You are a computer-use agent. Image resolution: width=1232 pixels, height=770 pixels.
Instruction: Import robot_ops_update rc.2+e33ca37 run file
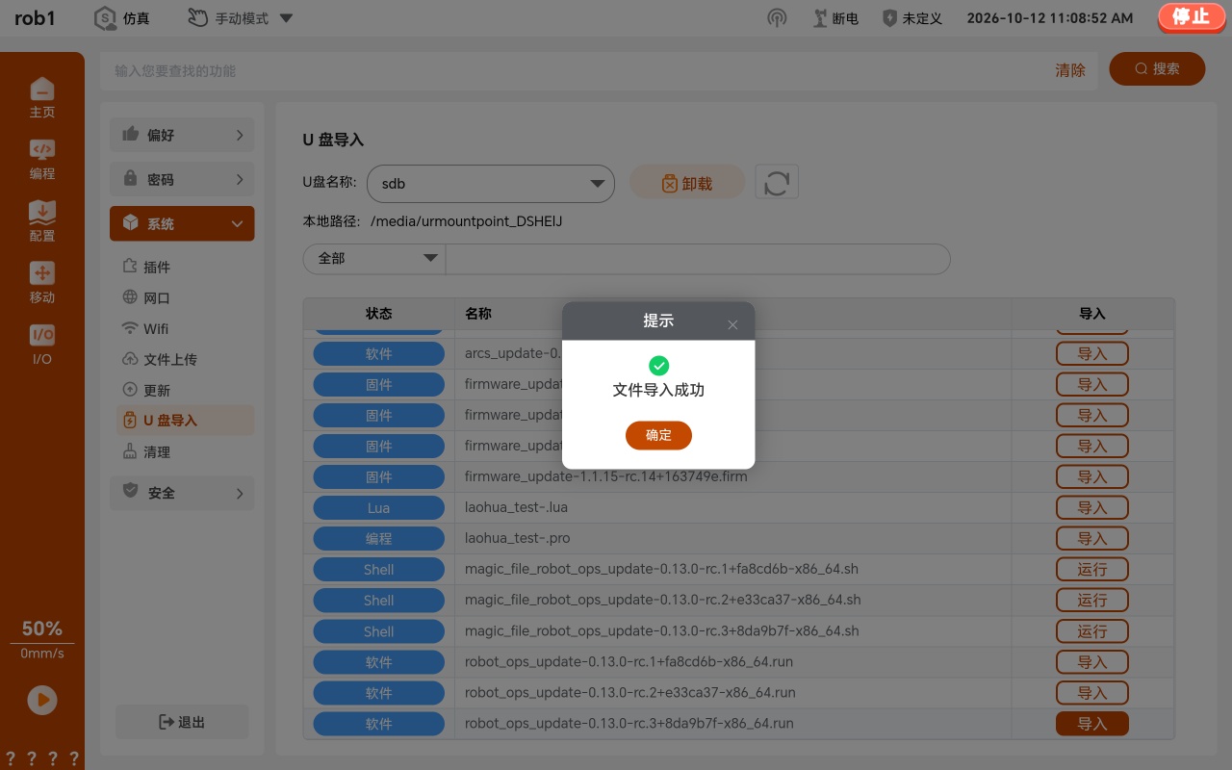click(x=1092, y=693)
